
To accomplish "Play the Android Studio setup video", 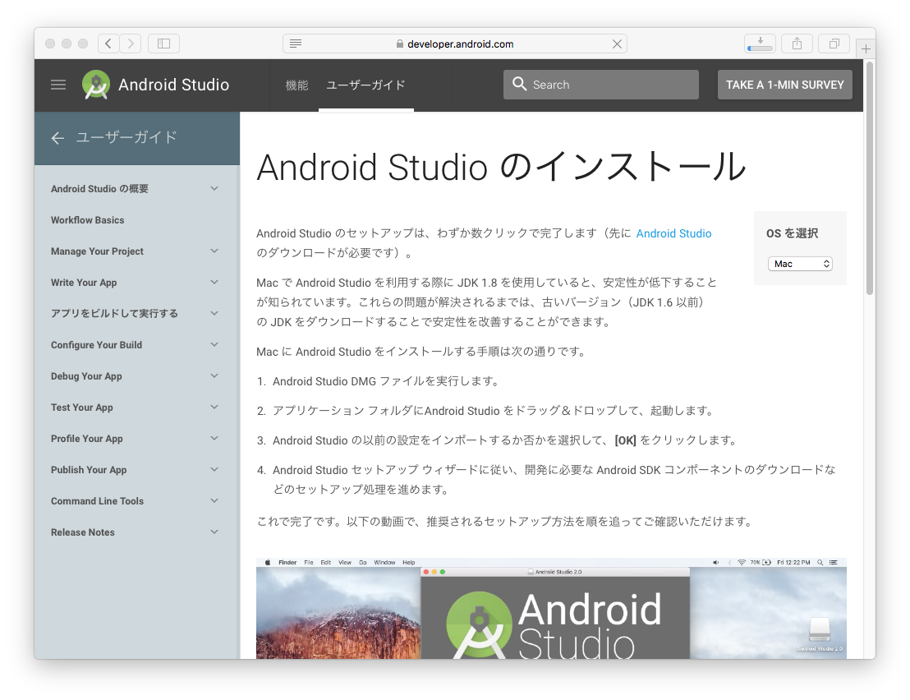I will [551, 608].
